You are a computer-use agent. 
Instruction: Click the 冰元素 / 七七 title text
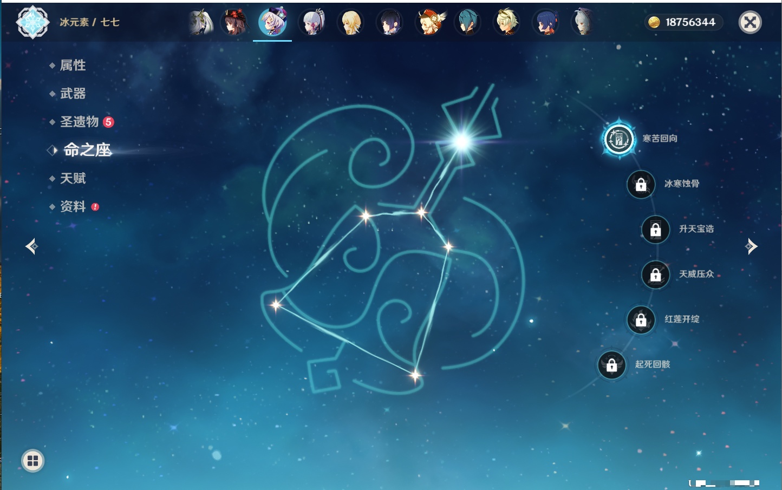89,22
